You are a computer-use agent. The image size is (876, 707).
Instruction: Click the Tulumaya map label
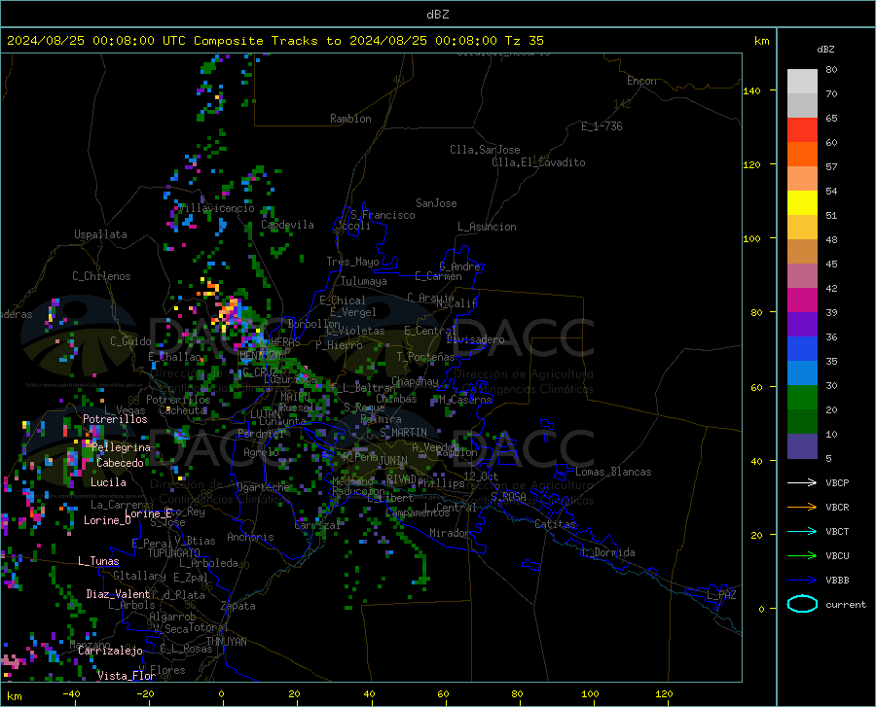click(364, 281)
